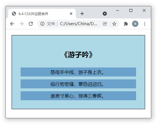Click the 《游子吟》 heading

(78, 55)
